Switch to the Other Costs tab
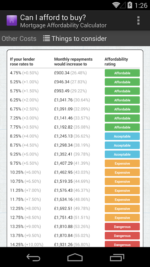This screenshot has height=267, width=150. 19,39
